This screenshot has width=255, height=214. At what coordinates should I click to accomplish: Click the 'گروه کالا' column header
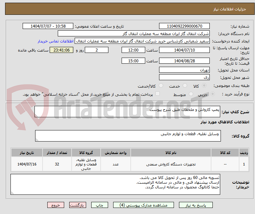pos(86,153)
